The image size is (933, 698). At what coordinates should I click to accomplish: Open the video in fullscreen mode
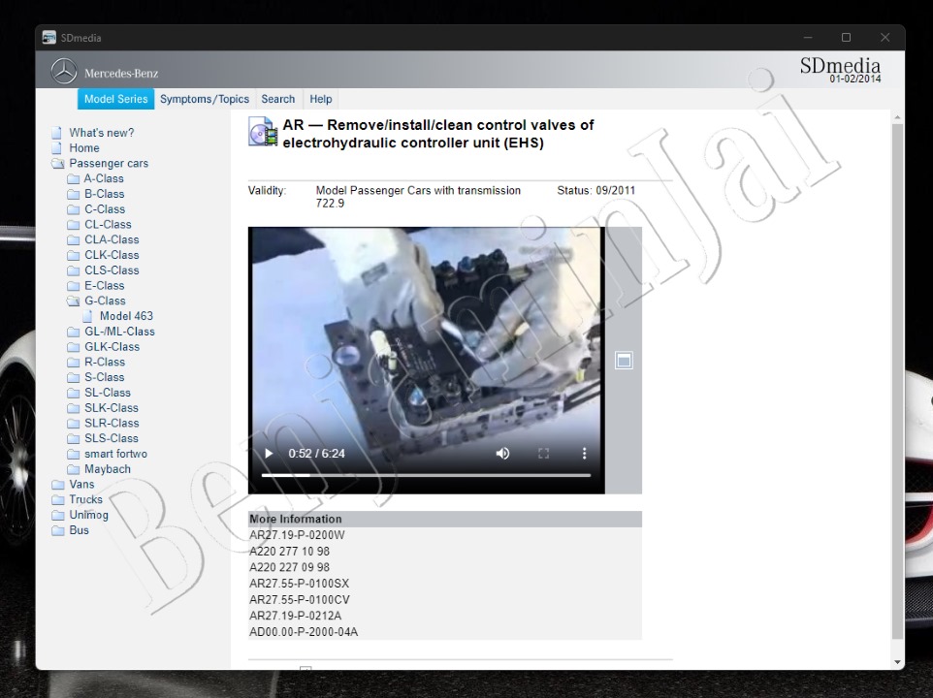pos(543,454)
